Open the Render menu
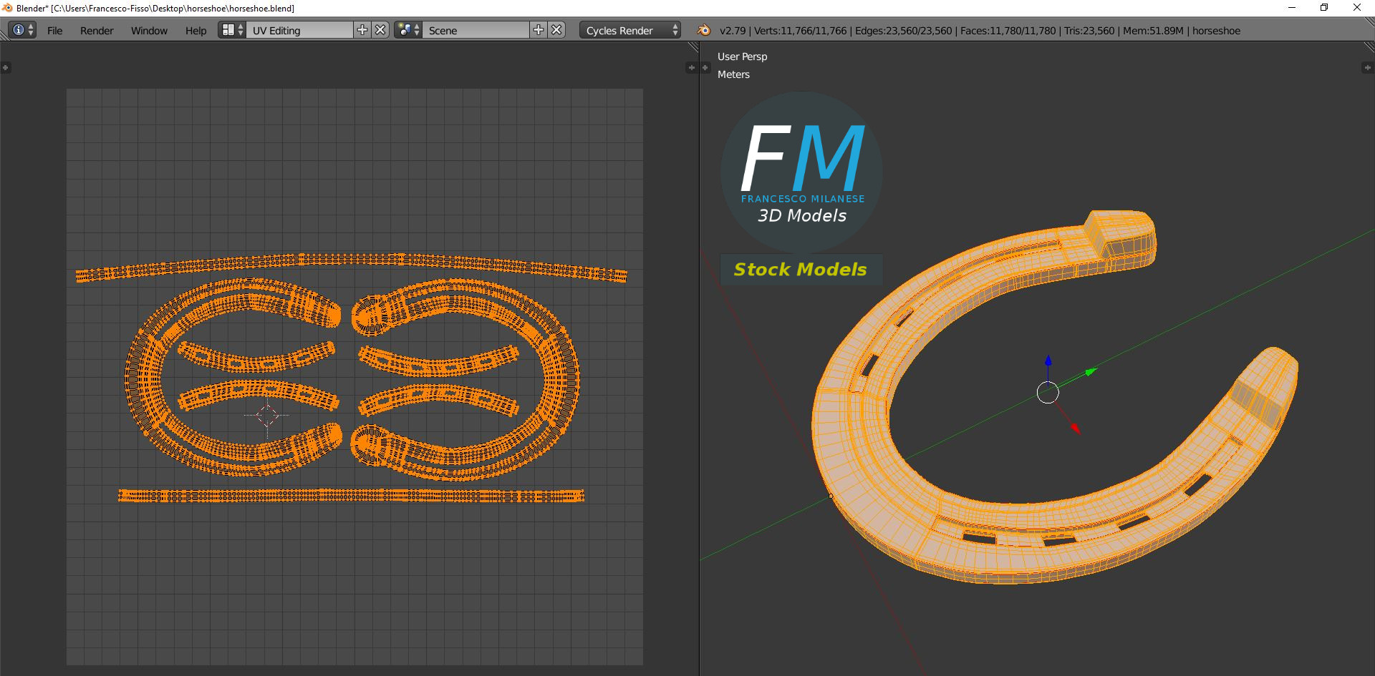The width and height of the screenshot is (1375, 676). point(96,30)
